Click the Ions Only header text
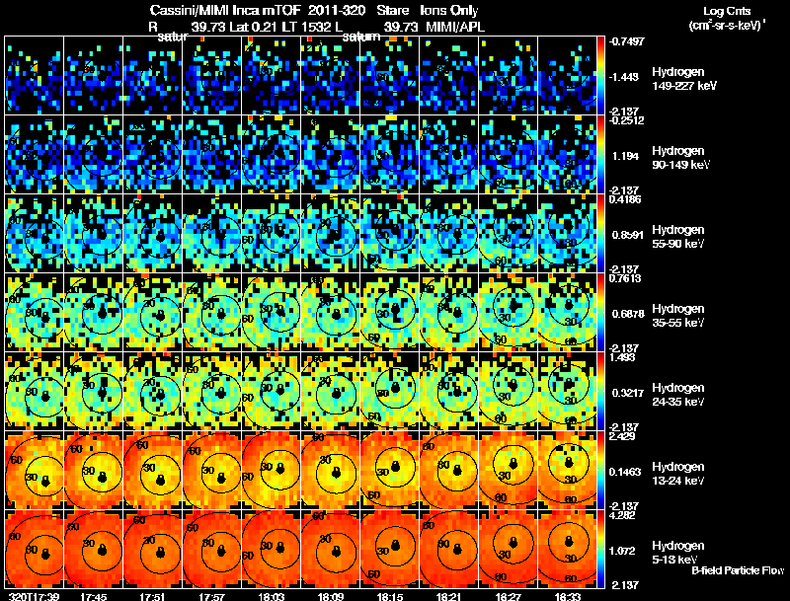 point(449,10)
